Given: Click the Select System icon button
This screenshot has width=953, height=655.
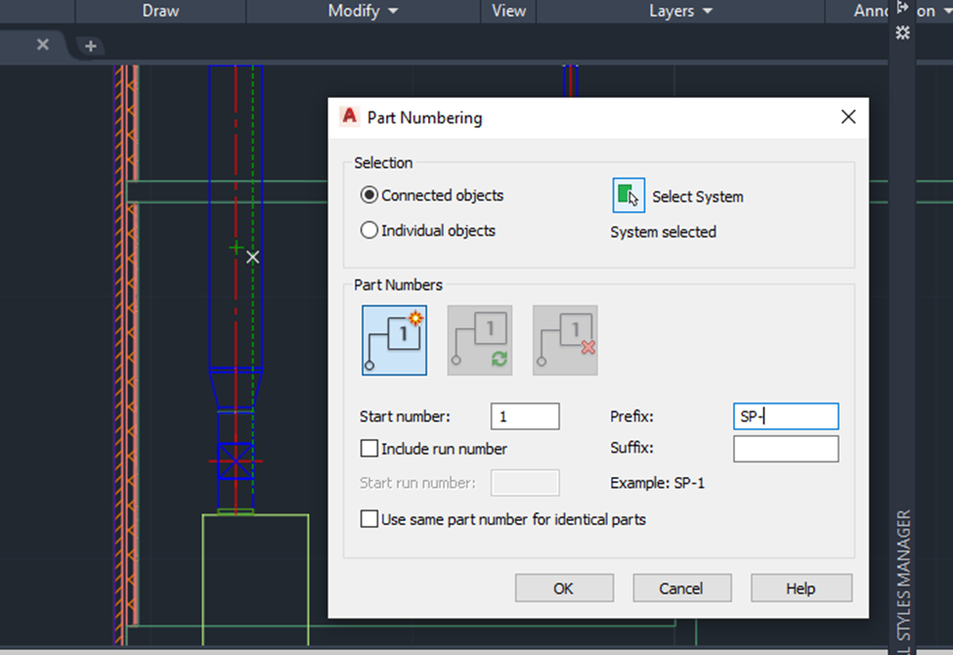Looking at the screenshot, I should [628, 196].
